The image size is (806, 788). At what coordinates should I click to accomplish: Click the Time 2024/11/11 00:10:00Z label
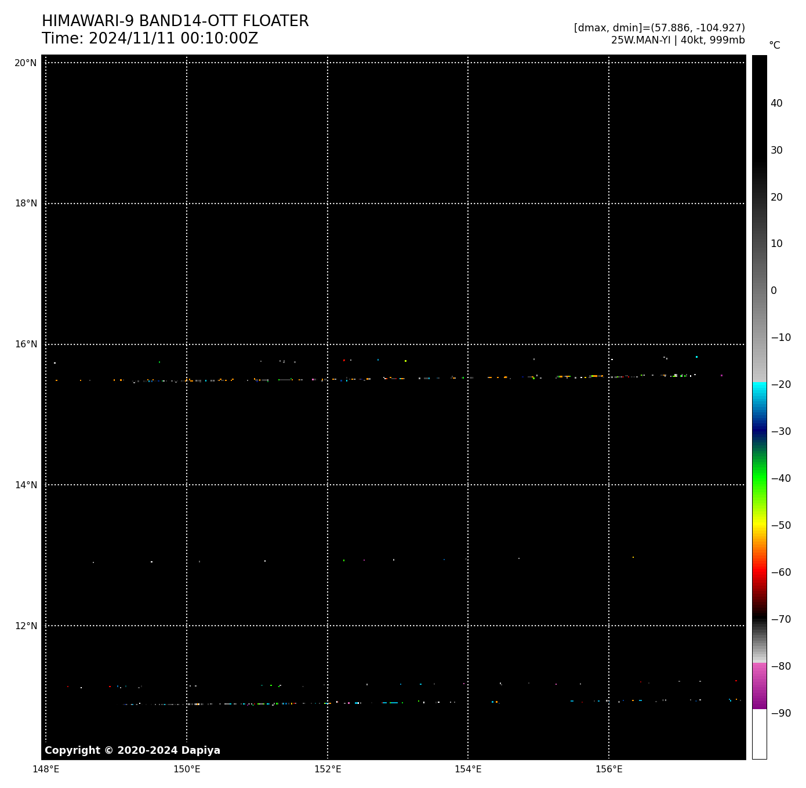[x=150, y=39]
